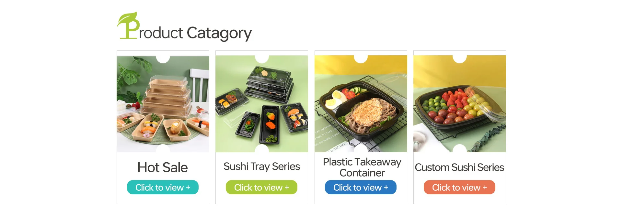
Task: Open the Hot Sale kraft boxes photo
Action: [163, 104]
